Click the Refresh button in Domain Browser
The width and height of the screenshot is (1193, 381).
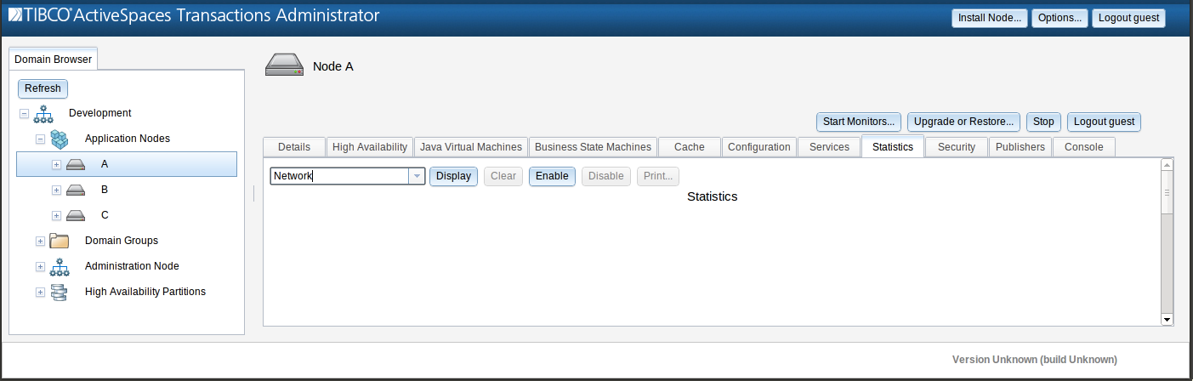point(43,88)
